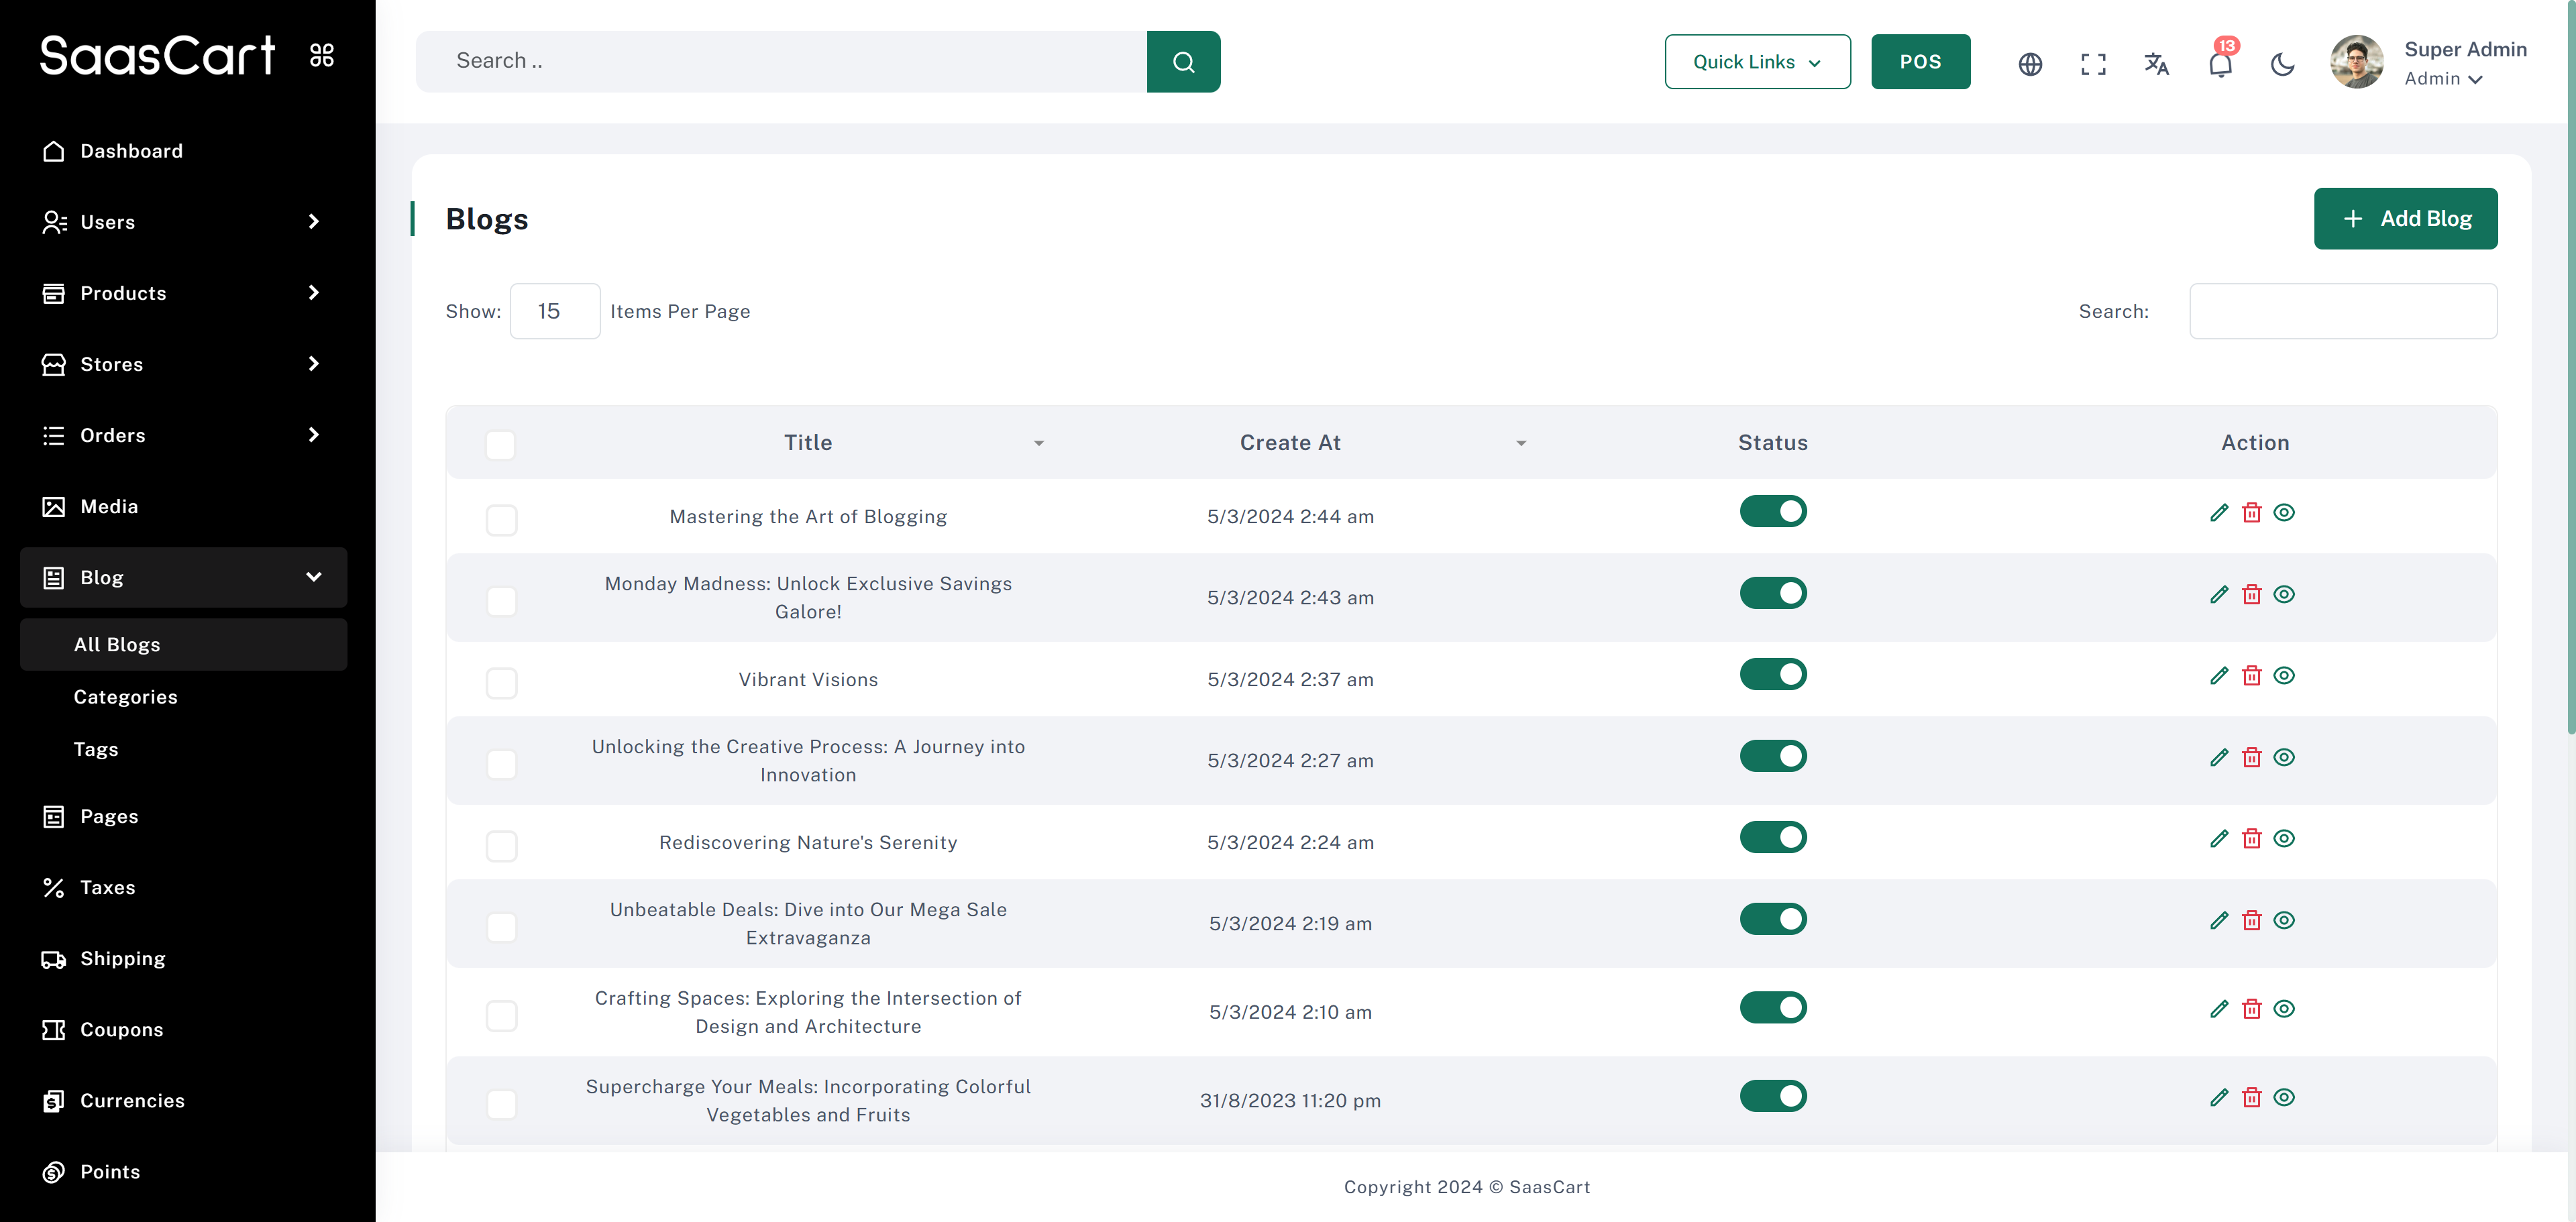Click the Add Blog button

pos(2405,218)
